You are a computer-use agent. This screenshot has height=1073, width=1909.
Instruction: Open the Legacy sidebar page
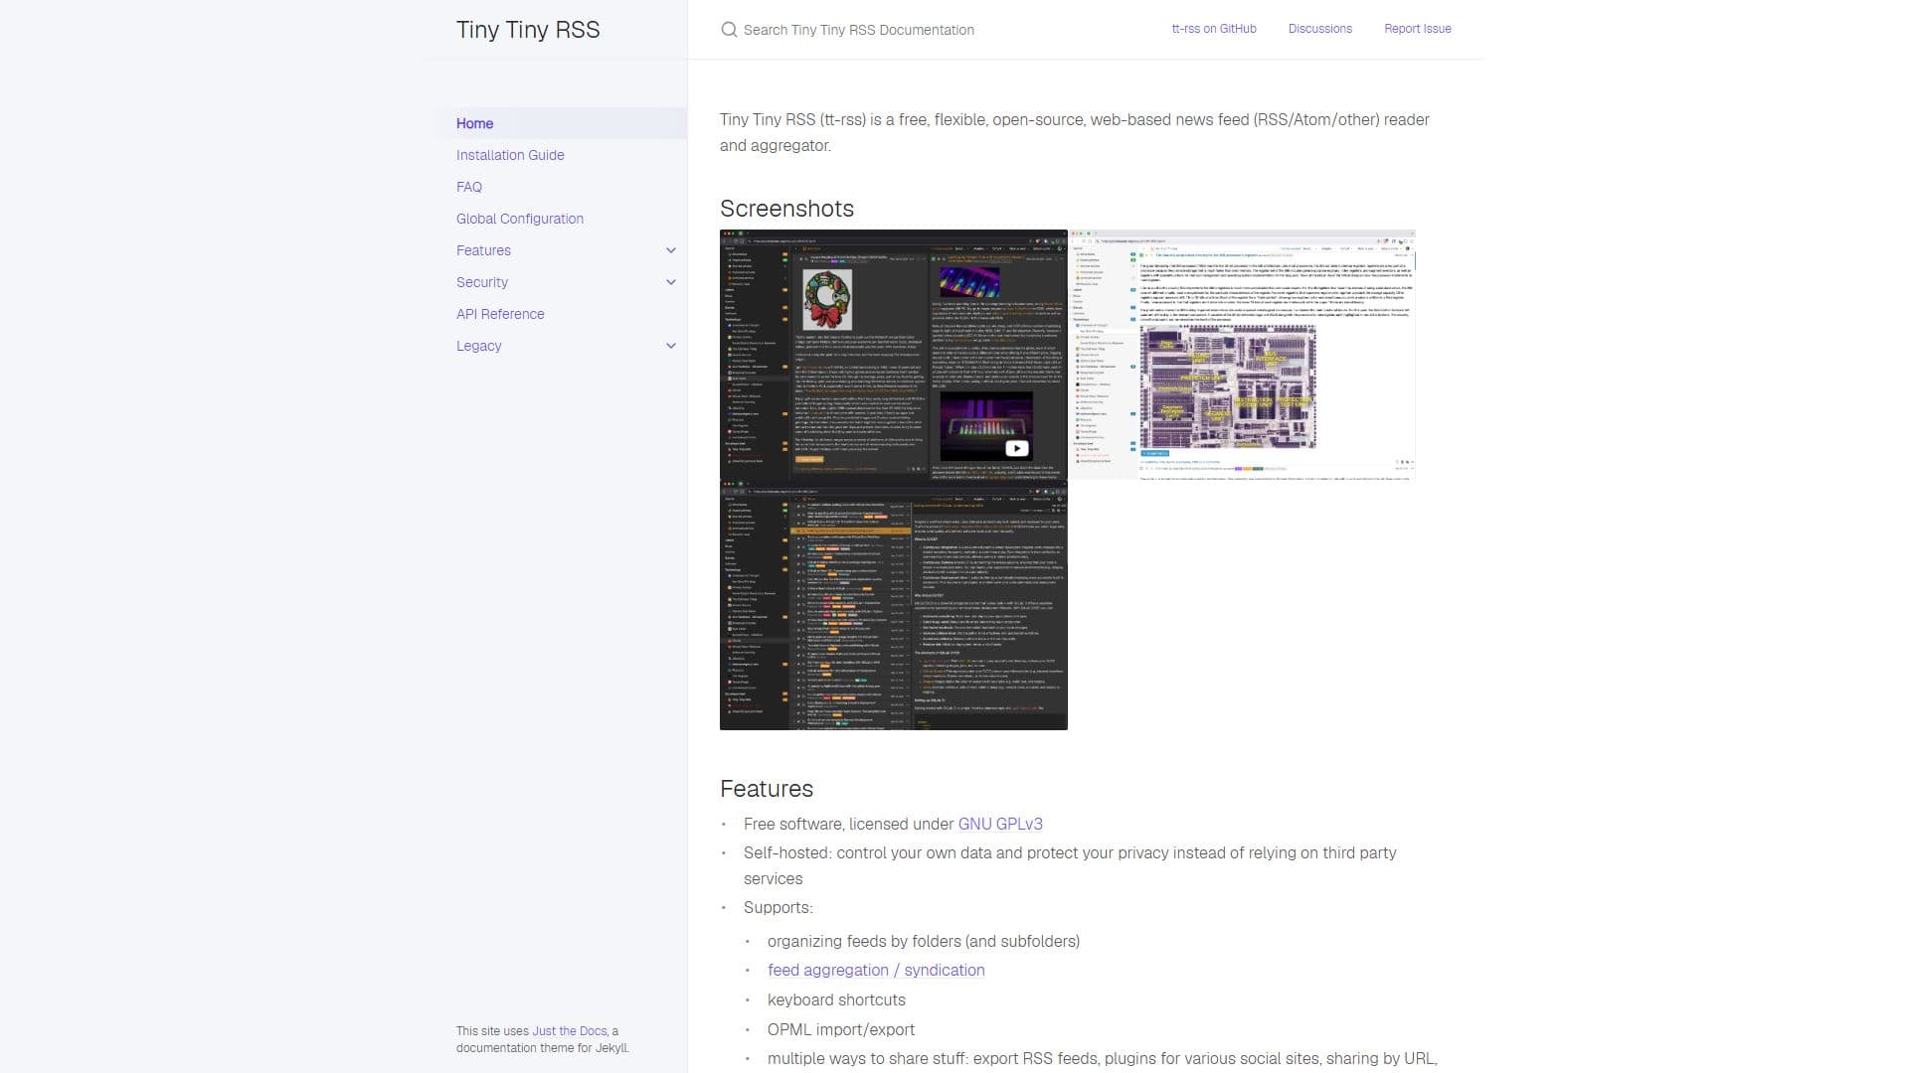(x=479, y=346)
